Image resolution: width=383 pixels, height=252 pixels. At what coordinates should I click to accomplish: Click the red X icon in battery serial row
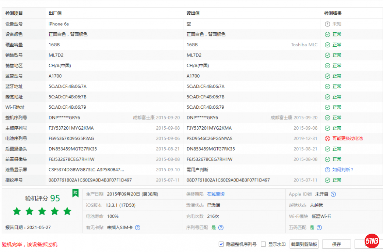coord(327,138)
